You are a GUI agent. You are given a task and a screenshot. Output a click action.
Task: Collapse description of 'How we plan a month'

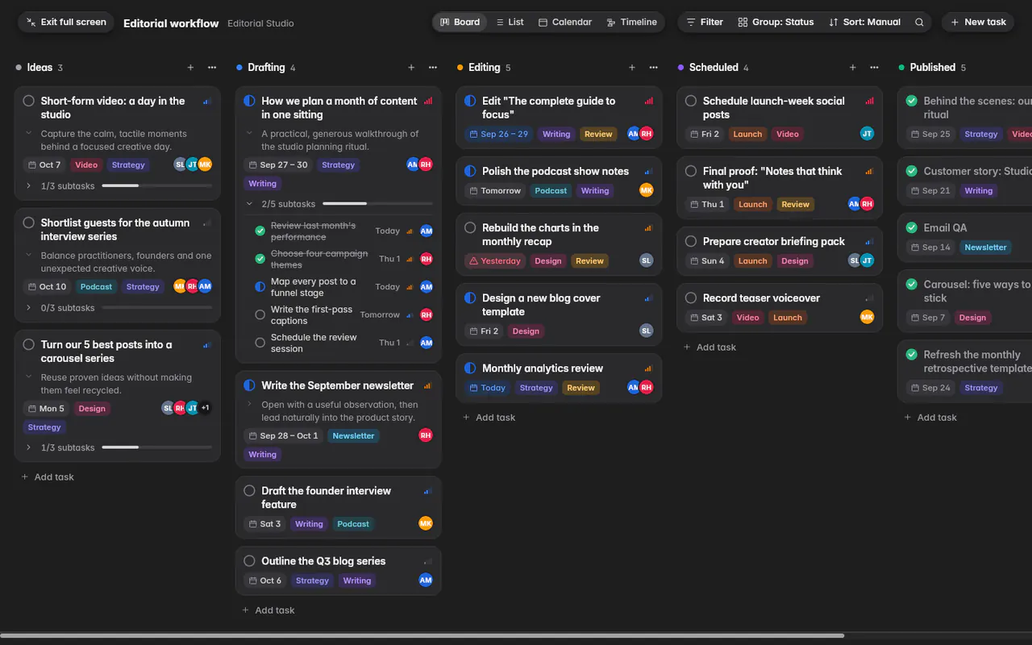pos(249,134)
